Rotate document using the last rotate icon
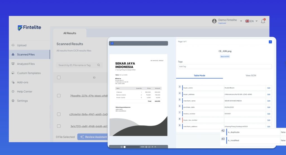The width and height of the screenshot is (286, 155). point(155,147)
